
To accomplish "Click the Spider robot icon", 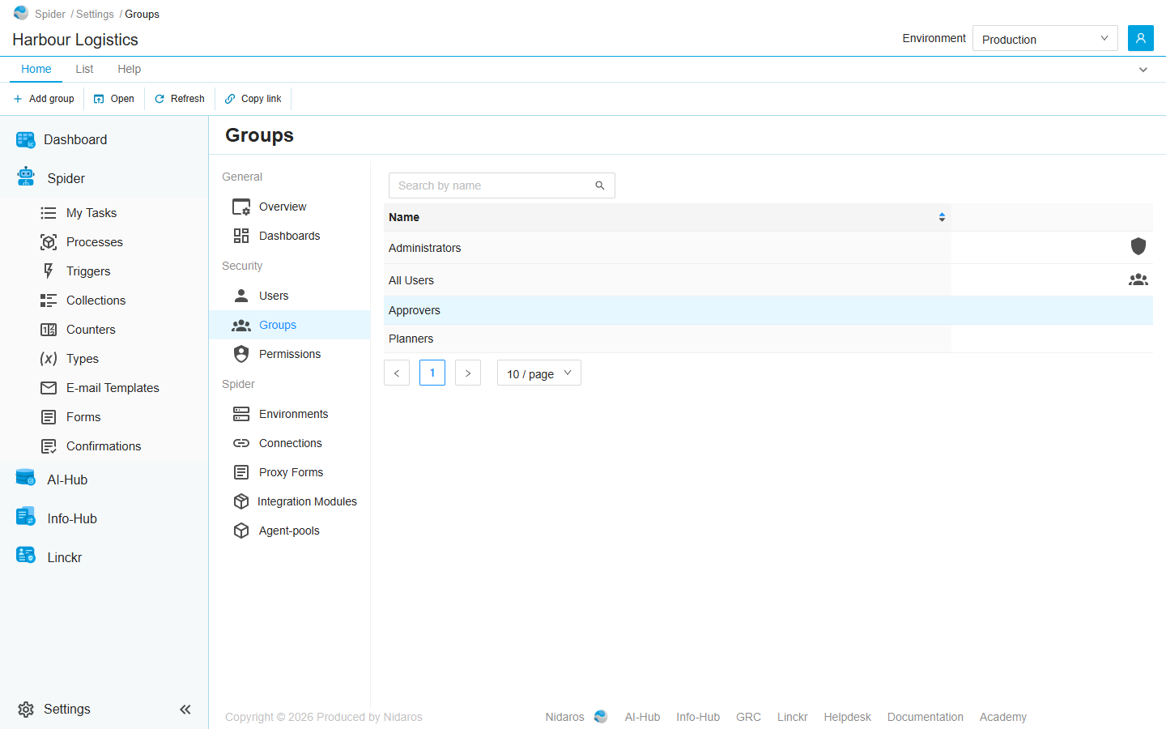I will [26, 177].
